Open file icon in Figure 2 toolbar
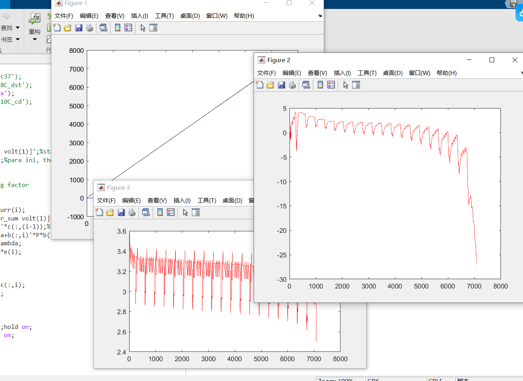 tap(270, 85)
